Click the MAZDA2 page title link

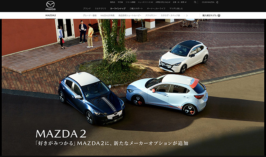(51, 15)
